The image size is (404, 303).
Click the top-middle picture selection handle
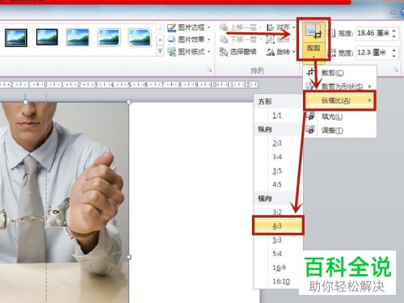coord(25,102)
